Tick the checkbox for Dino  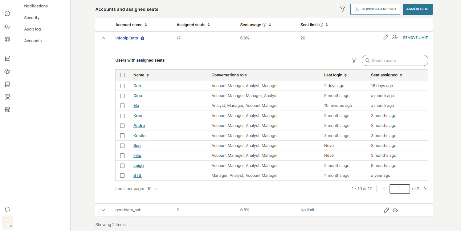coord(122,96)
